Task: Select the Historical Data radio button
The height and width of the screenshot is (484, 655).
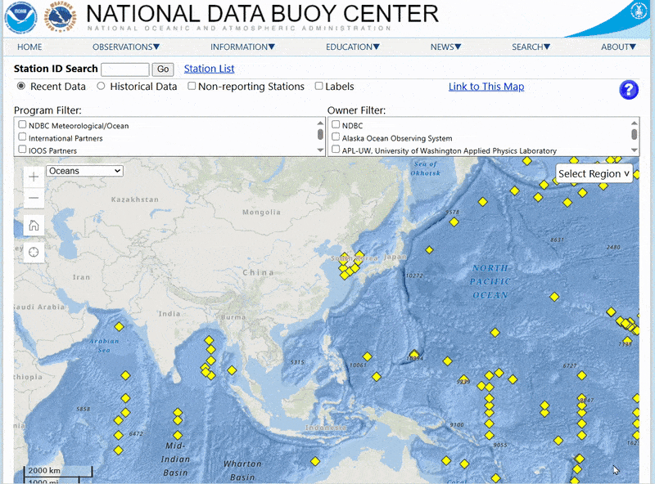Action: coord(101,86)
